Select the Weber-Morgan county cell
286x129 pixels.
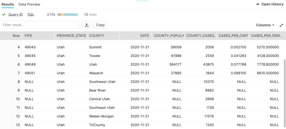click(101, 116)
